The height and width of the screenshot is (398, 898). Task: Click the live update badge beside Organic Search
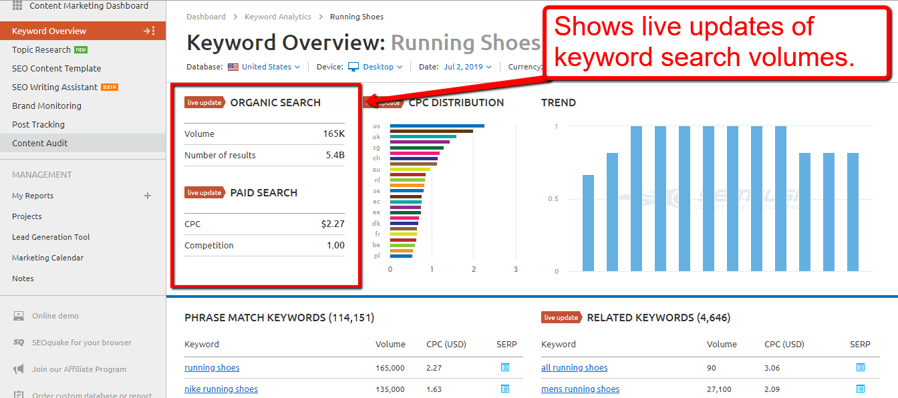pyautogui.click(x=205, y=102)
